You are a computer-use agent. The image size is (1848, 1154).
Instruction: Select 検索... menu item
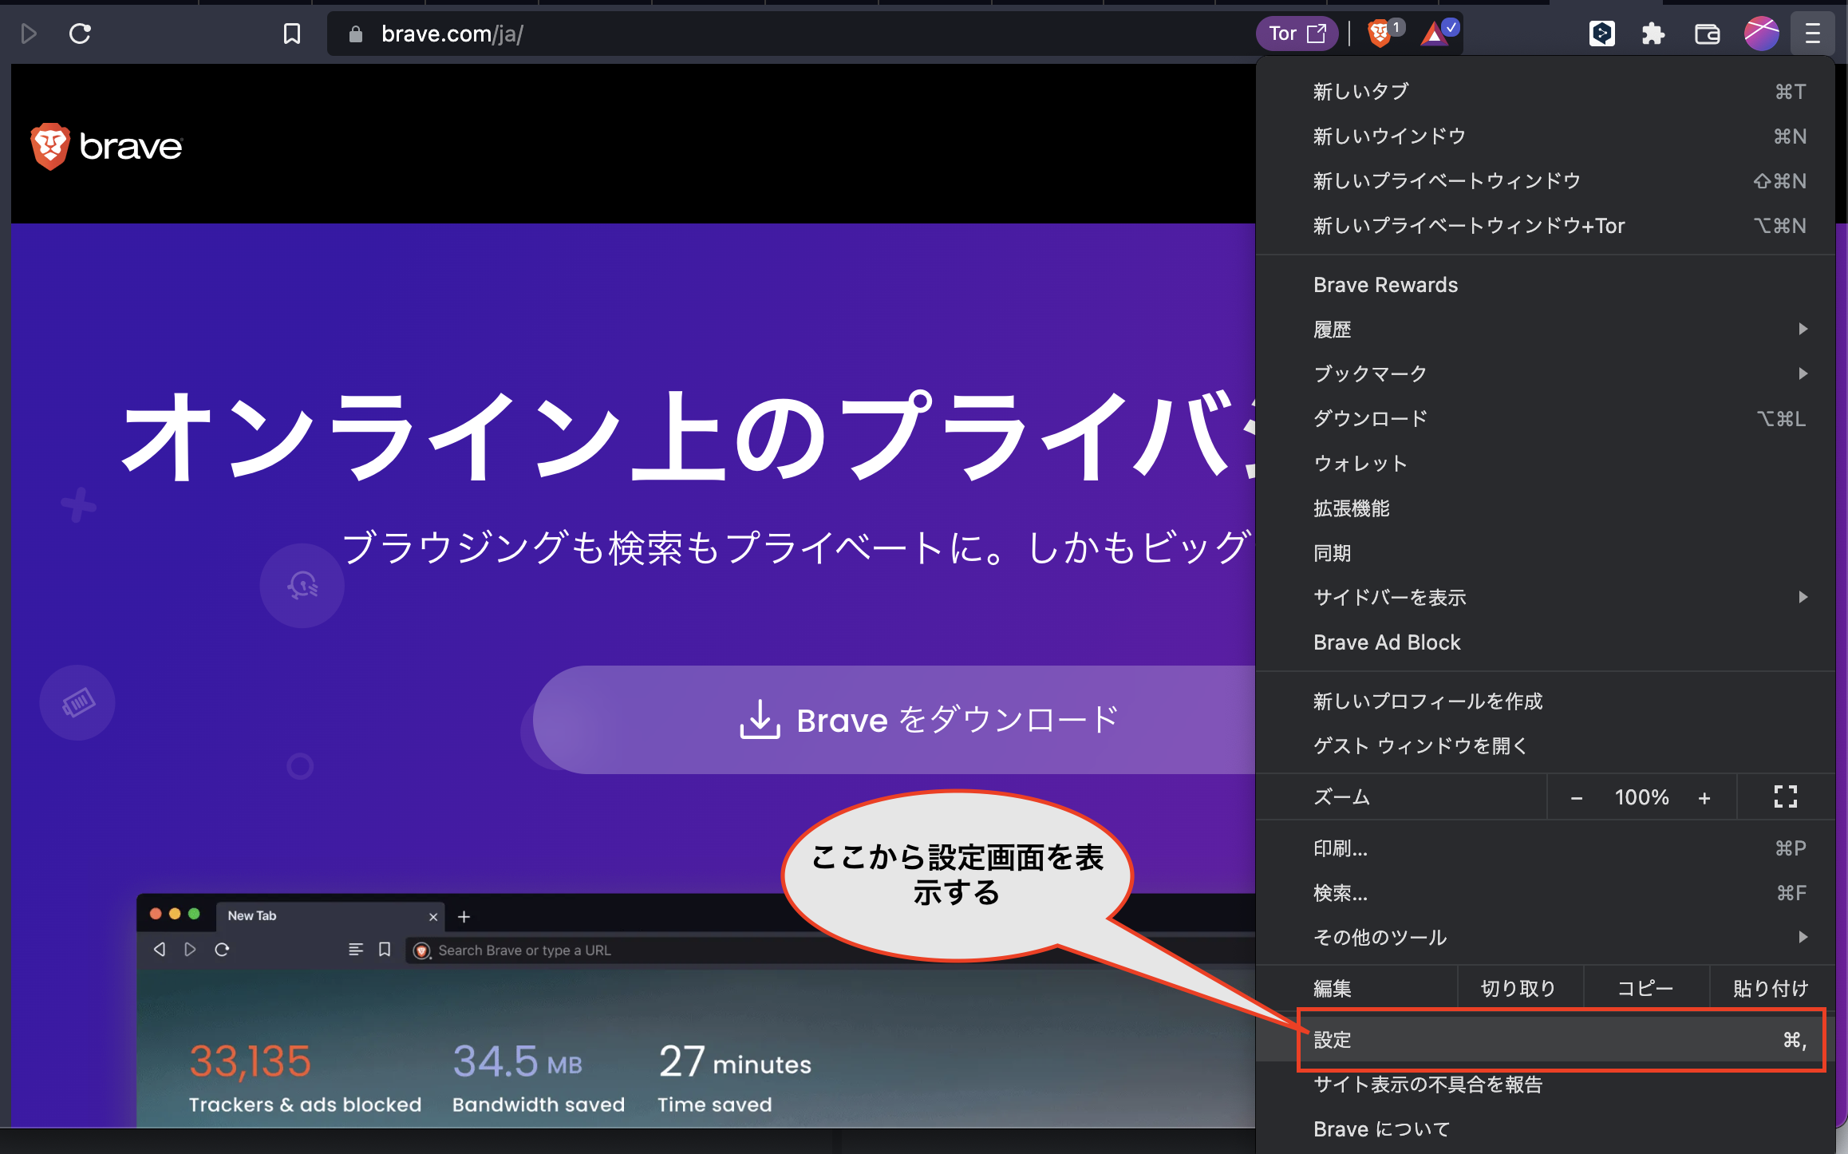click(1546, 893)
